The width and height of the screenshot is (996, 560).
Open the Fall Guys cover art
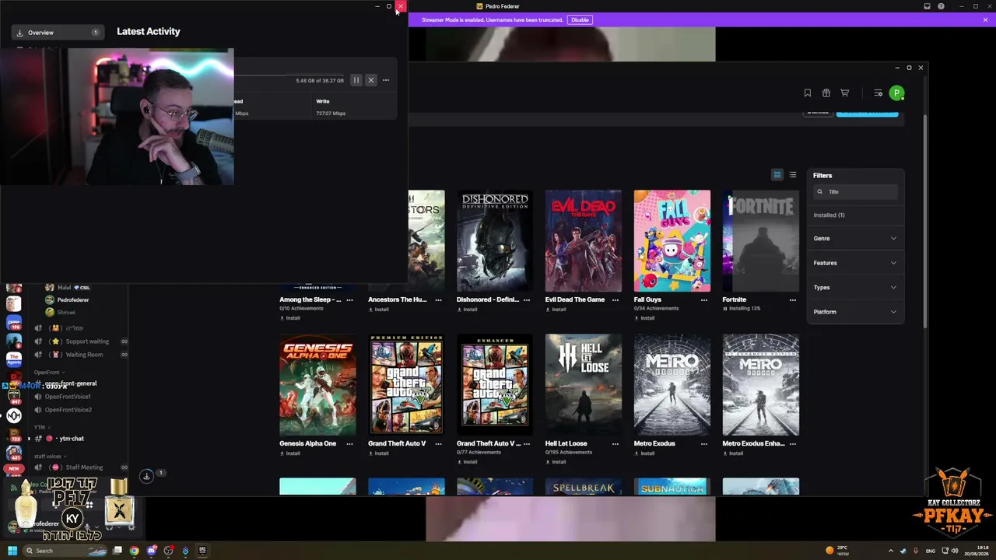pyautogui.click(x=672, y=241)
